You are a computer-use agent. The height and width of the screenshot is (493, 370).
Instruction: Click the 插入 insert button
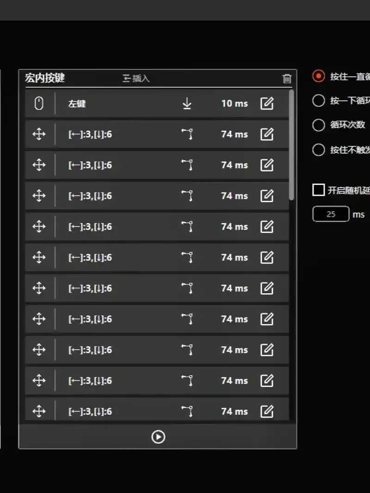click(136, 78)
